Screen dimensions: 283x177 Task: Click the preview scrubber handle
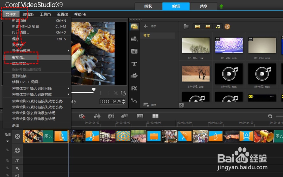click(x=94, y=90)
